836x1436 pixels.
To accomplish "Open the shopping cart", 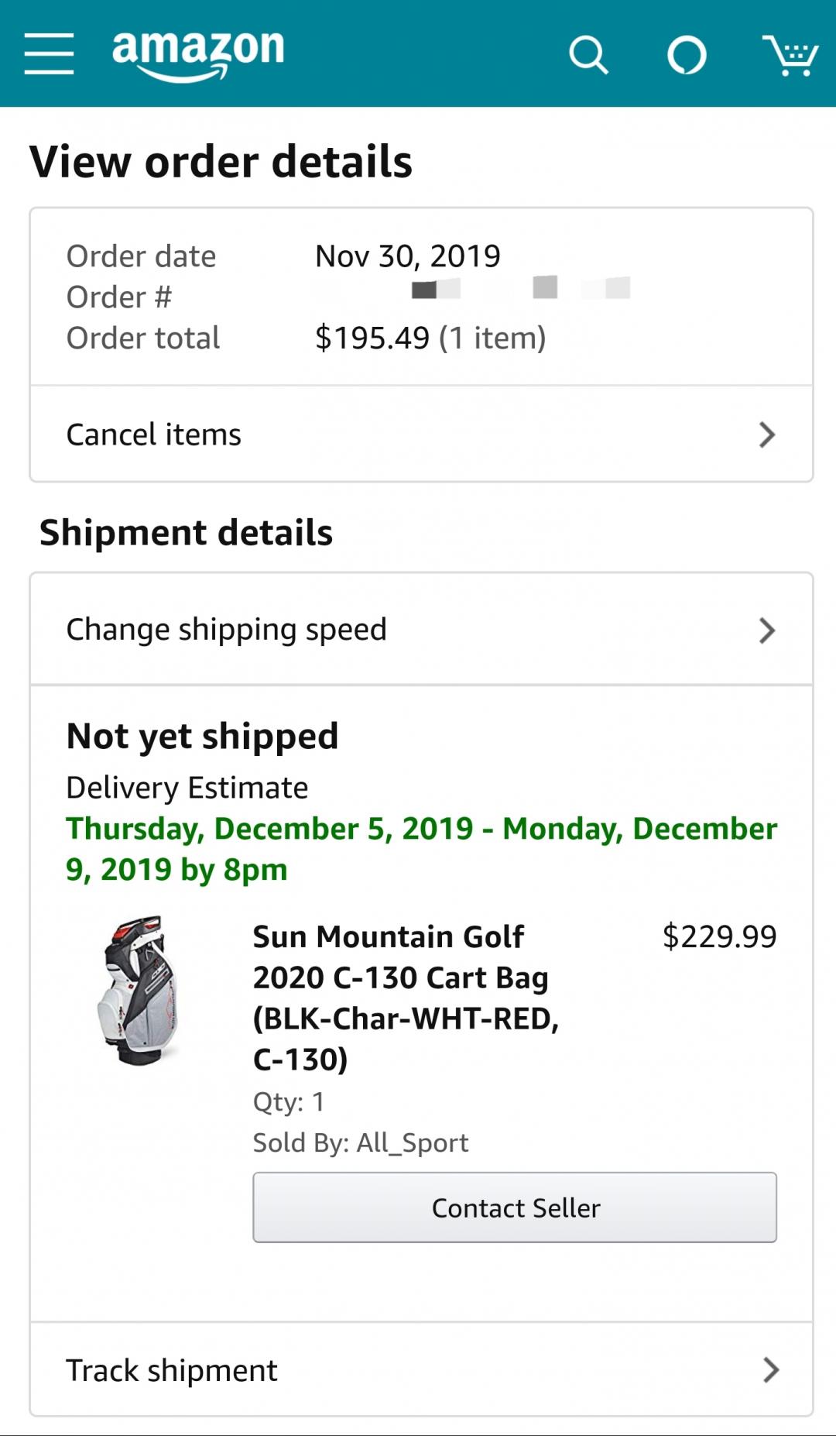I will click(x=790, y=55).
